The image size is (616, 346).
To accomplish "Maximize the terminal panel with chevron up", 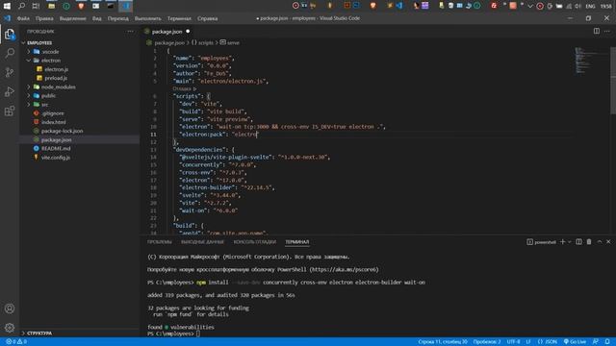I will click(600, 242).
